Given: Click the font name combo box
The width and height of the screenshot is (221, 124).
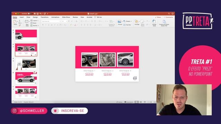Looking at the screenshot, I should 51,21.
